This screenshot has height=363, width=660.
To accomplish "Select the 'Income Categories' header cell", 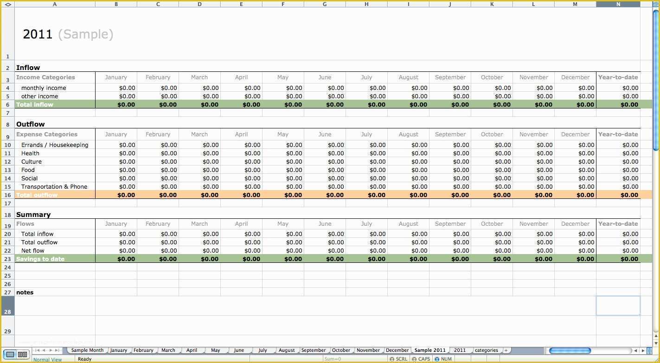I will click(55, 77).
